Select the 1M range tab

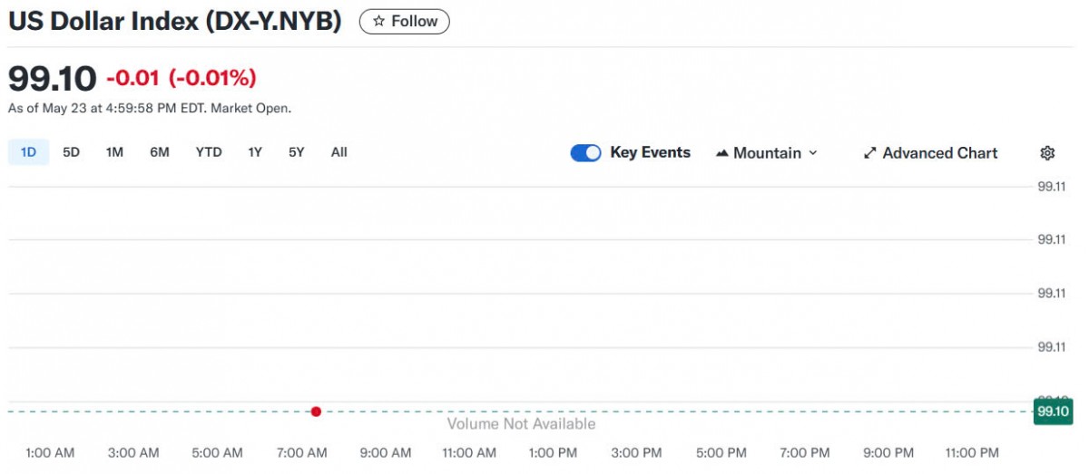click(x=114, y=152)
